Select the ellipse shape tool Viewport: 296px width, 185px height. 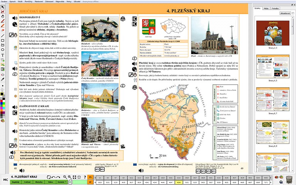(3, 50)
